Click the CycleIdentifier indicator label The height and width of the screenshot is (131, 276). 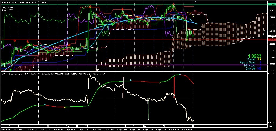pos(44,74)
